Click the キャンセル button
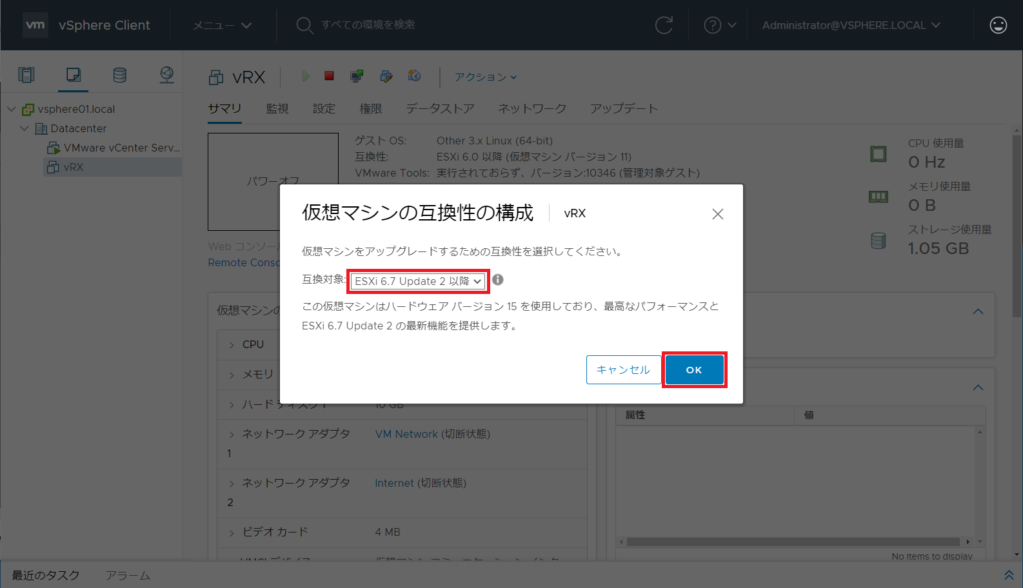1023x588 pixels. (623, 369)
